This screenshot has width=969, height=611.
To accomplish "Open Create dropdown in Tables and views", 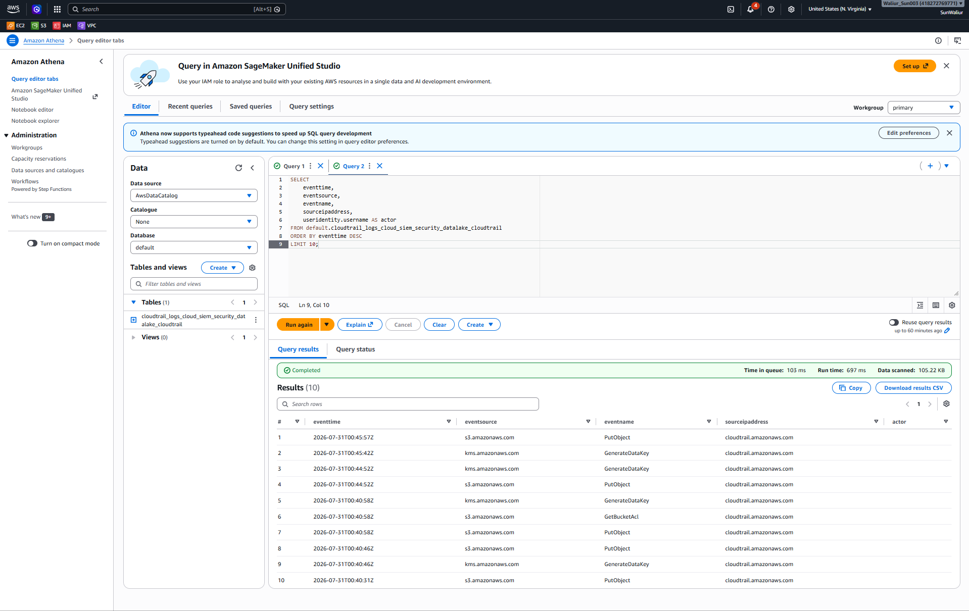I will click(222, 268).
